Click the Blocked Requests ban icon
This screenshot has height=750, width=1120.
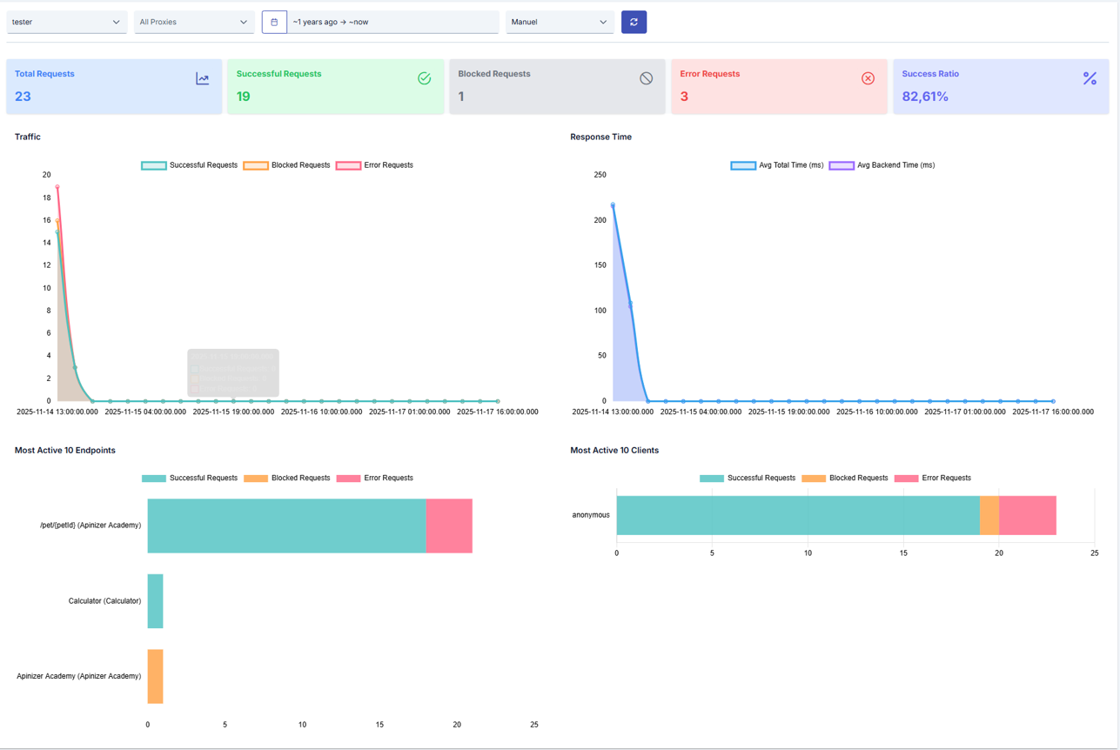coord(646,79)
